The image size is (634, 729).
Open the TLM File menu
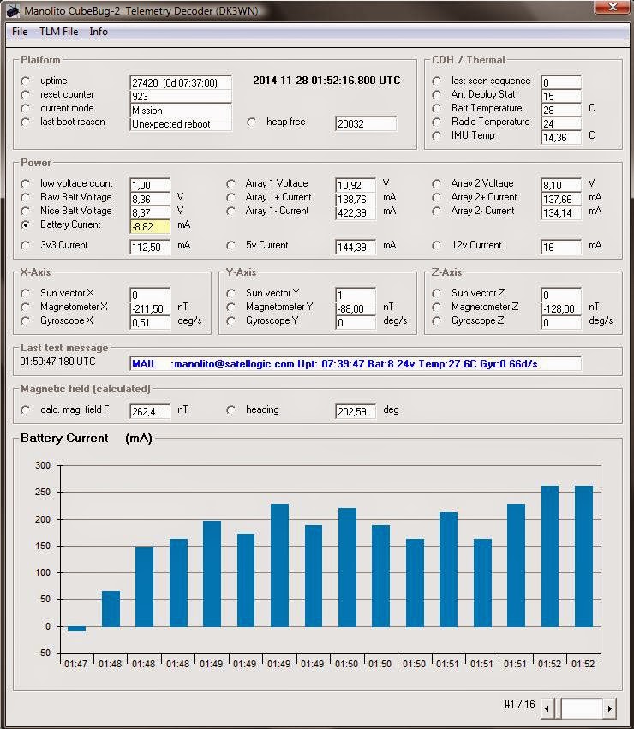click(x=58, y=32)
